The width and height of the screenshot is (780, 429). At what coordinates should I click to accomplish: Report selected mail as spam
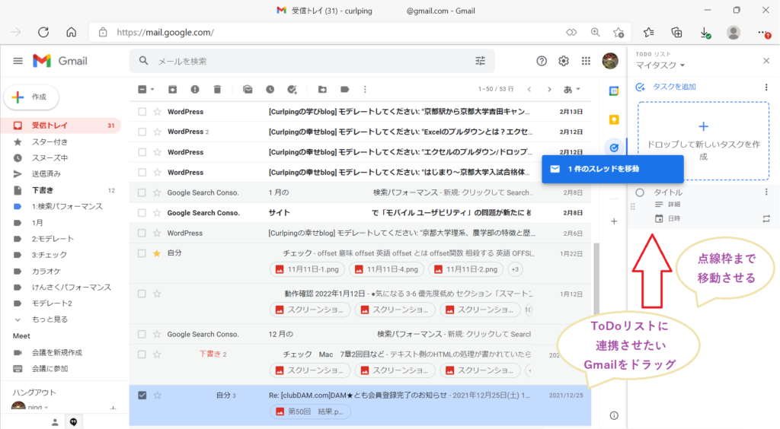tap(195, 90)
